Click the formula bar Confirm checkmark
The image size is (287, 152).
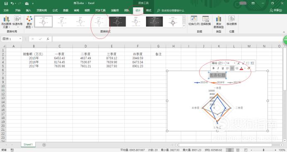coord(40,39)
